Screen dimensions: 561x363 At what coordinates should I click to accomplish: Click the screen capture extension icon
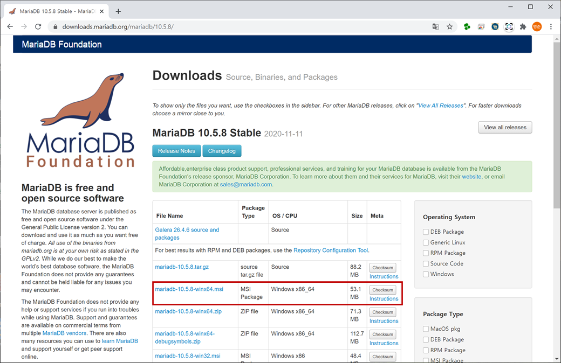click(509, 26)
